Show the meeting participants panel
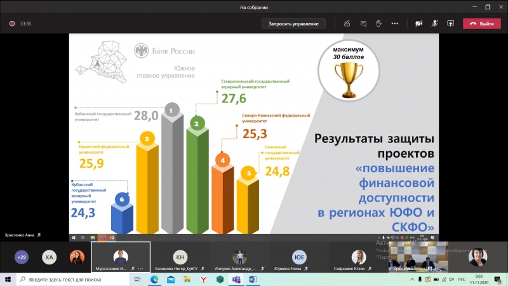This screenshot has width=508, height=286. pos(347,24)
